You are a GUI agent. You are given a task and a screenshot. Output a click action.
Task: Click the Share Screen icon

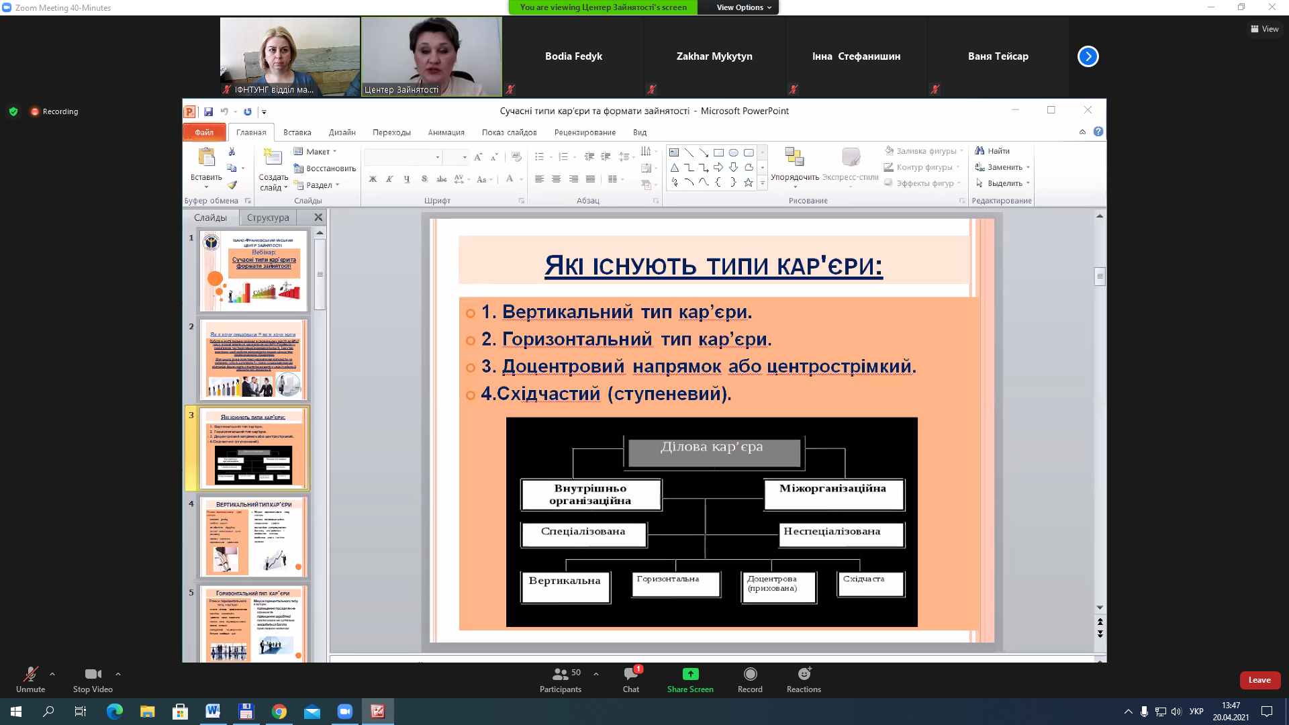pos(690,674)
